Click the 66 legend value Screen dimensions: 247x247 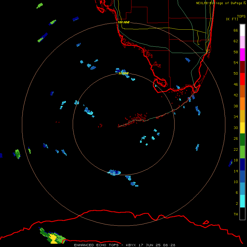236,30
